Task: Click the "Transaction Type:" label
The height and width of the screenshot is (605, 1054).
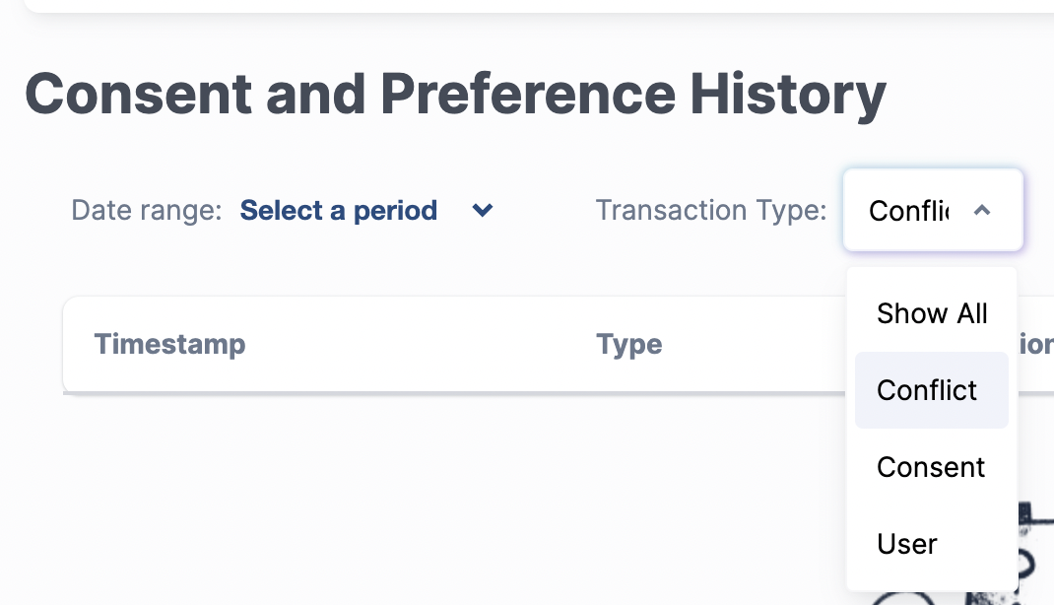Action: tap(710, 210)
